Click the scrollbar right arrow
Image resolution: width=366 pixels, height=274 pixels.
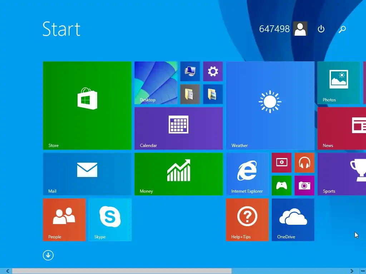[352, 271]
